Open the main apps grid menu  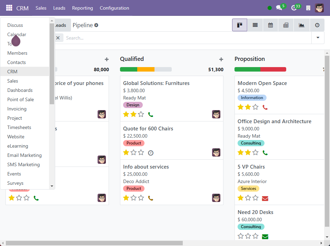[x=9, y=8]
